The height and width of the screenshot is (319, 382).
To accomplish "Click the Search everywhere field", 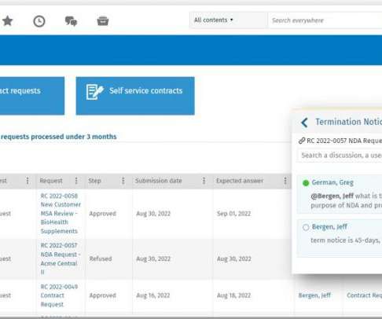I will (325, 20).
